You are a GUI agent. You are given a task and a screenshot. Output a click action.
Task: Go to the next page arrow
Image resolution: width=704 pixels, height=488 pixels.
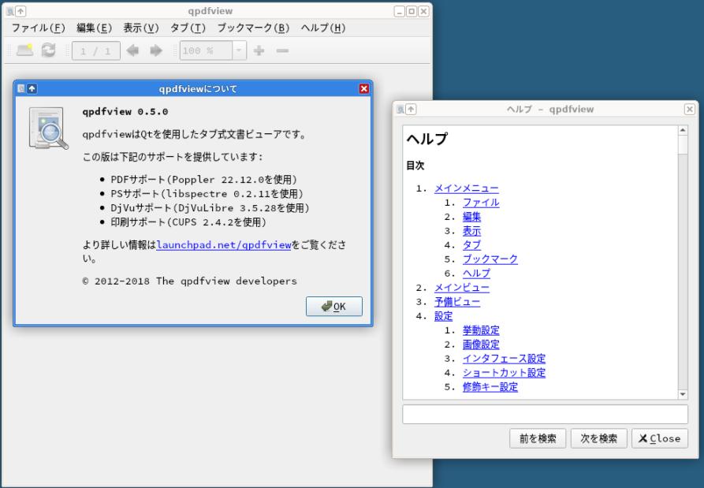[x=156, y=50]
